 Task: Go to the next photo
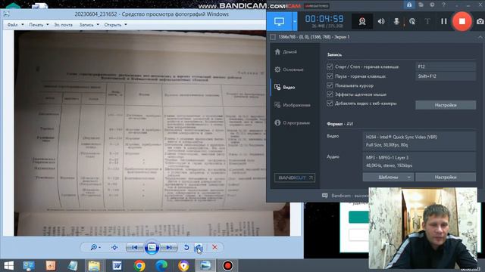[x=169, y=247]
